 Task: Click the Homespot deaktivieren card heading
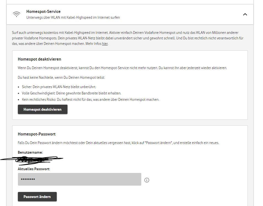(x=39, y=59)
